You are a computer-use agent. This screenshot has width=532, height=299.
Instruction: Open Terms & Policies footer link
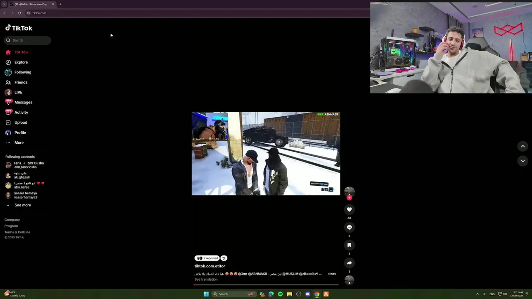click(x=17, y=232)
